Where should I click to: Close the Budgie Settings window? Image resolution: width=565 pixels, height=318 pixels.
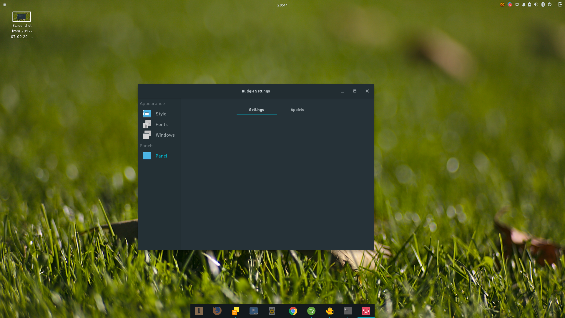point(367,91)
